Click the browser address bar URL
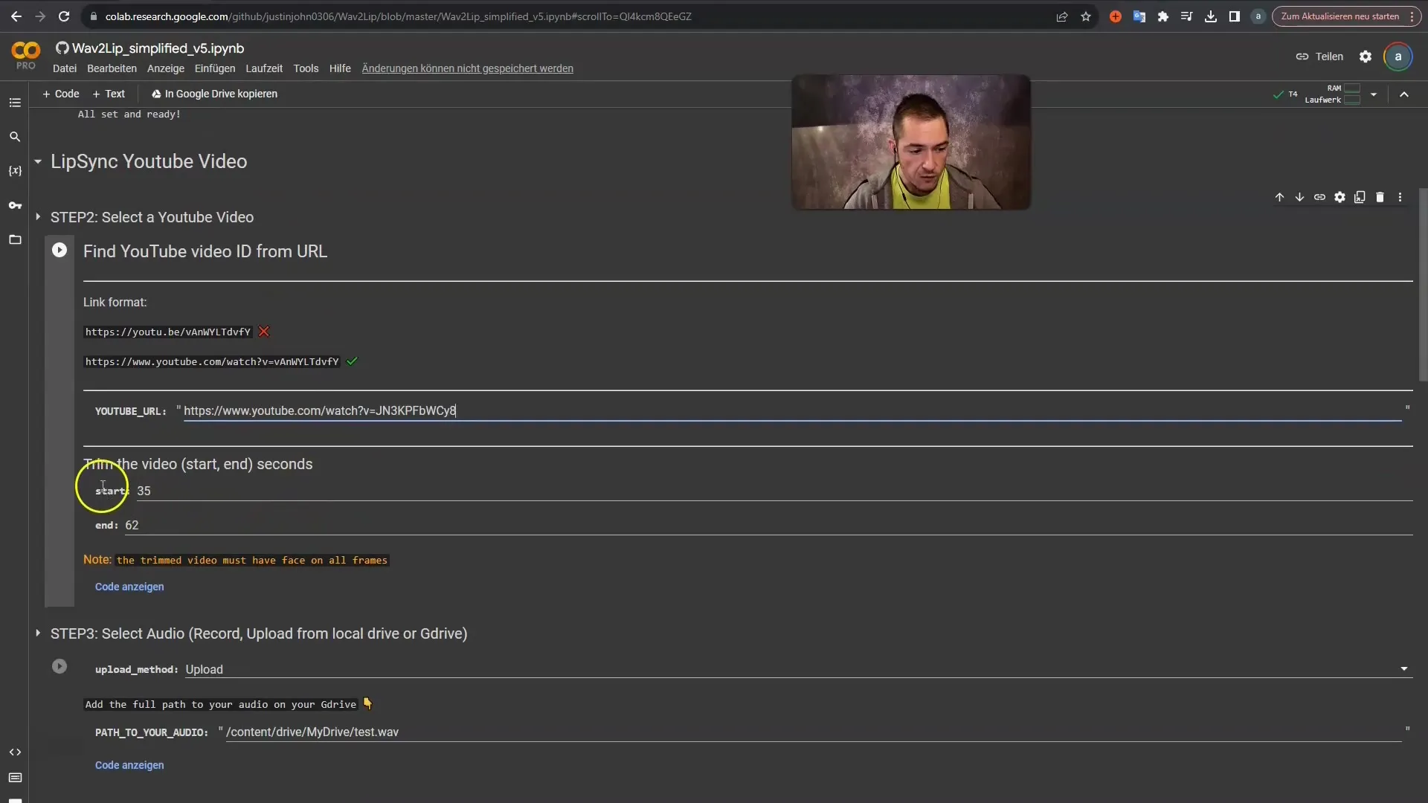 (399, 16)
